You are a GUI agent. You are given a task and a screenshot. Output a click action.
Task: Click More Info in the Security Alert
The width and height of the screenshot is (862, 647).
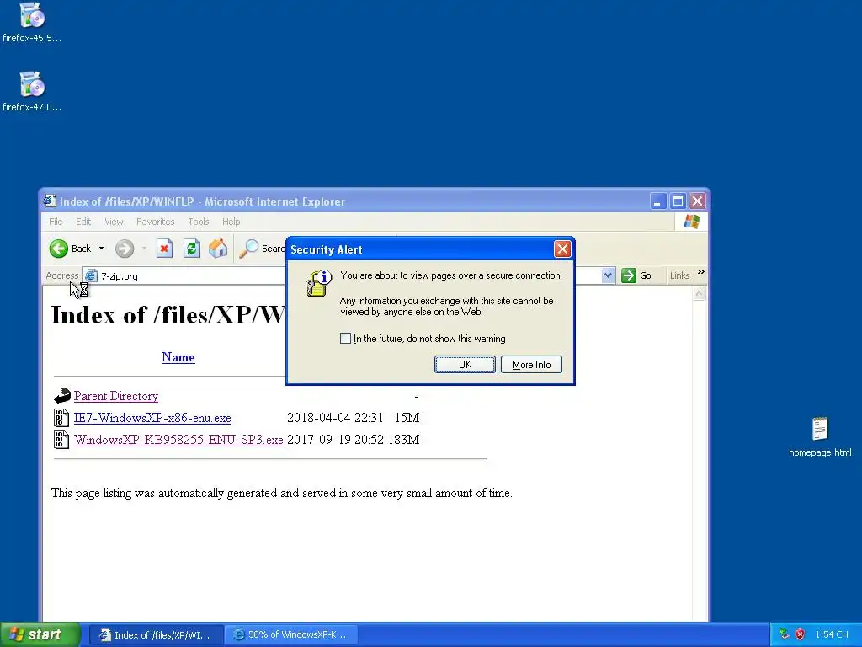point(531,364)
